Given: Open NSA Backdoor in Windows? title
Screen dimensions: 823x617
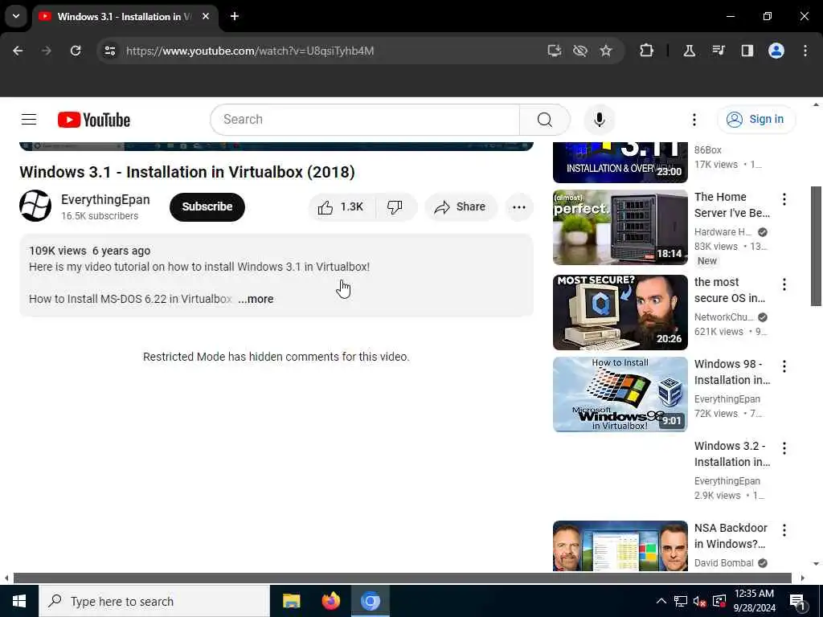Looking at the screenshot, I should tap(731, 536).
